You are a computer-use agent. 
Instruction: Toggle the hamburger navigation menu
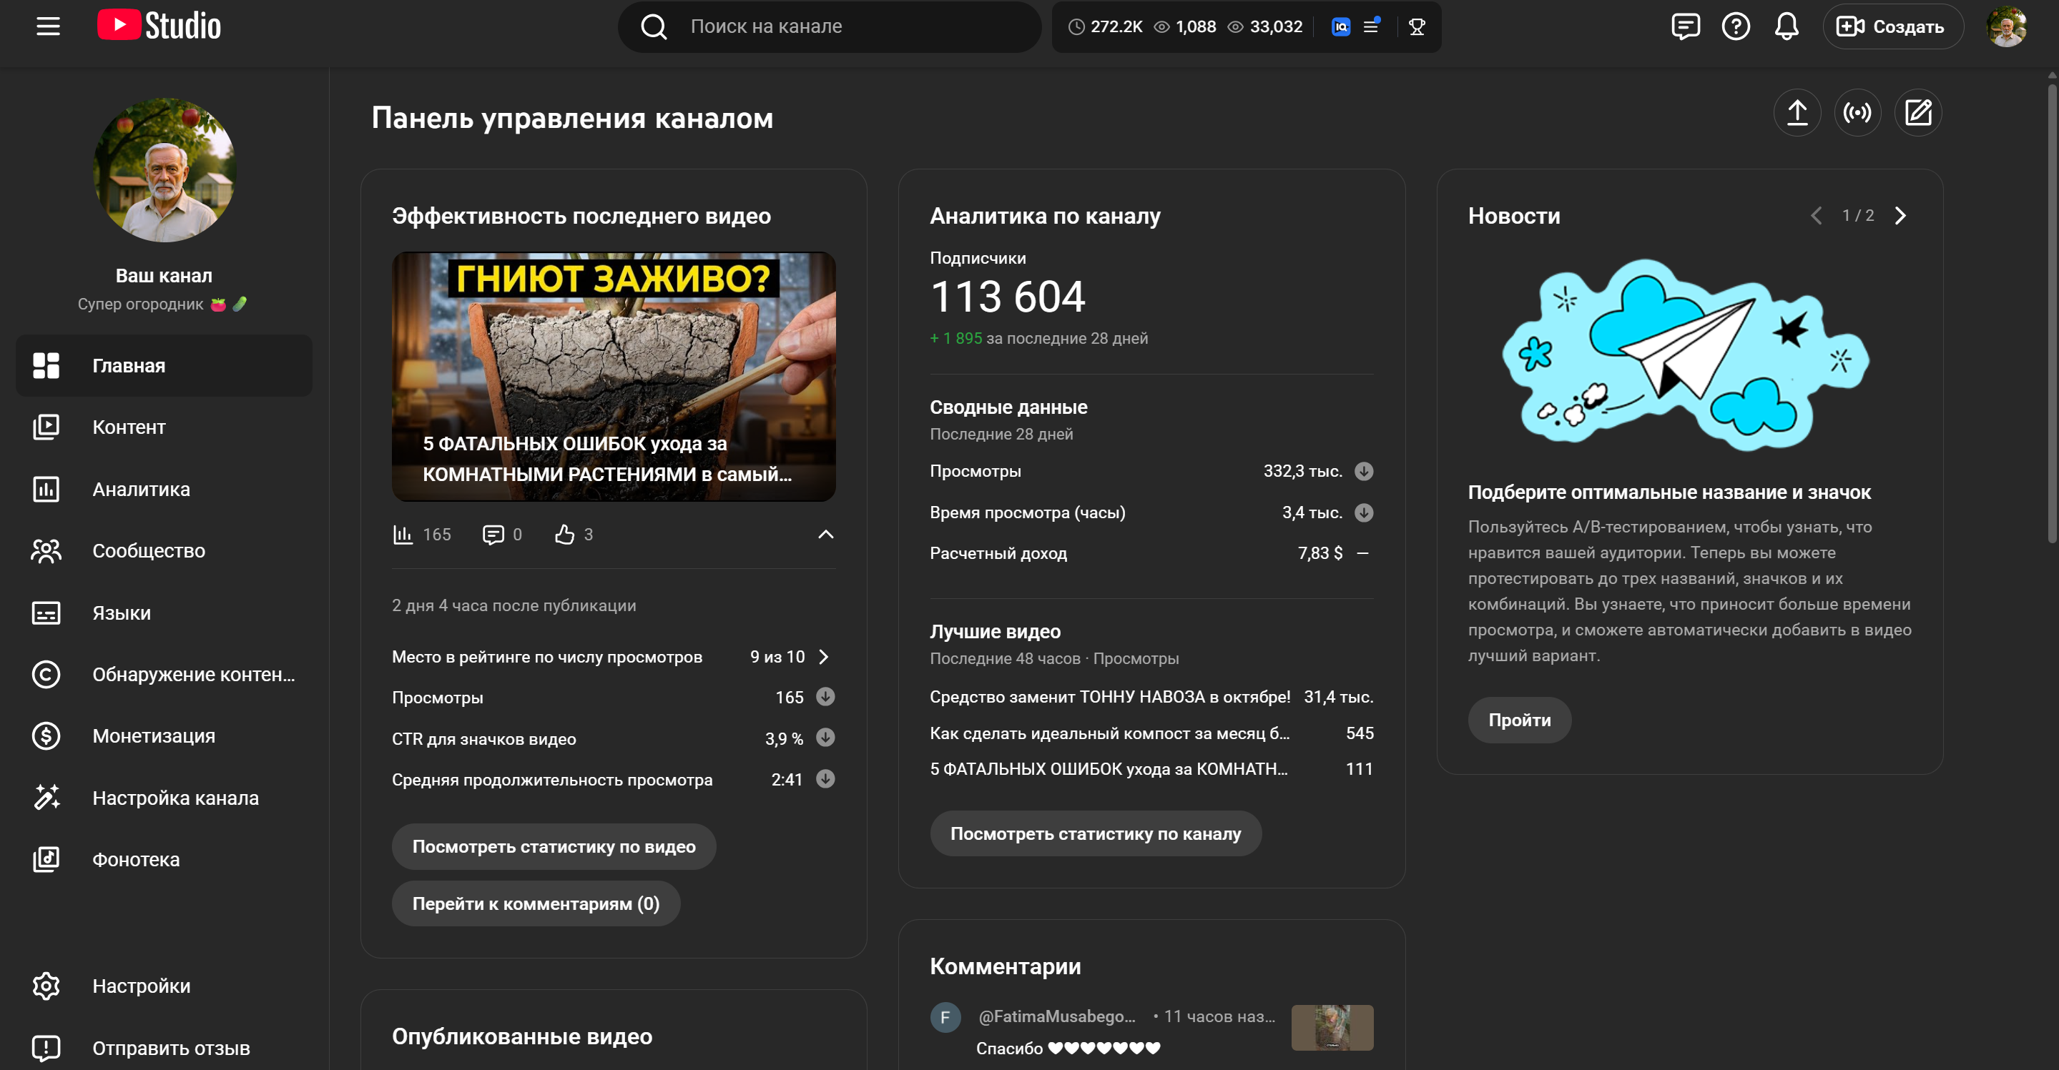pyautogui.click(x=48, y=26)
